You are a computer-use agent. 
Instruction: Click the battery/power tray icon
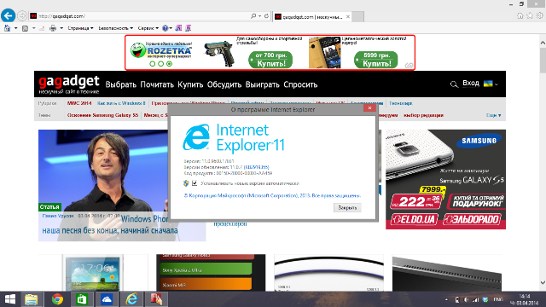point(457,299)
